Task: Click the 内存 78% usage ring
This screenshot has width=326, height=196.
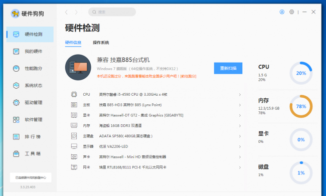Action: (x=301, y=106)
